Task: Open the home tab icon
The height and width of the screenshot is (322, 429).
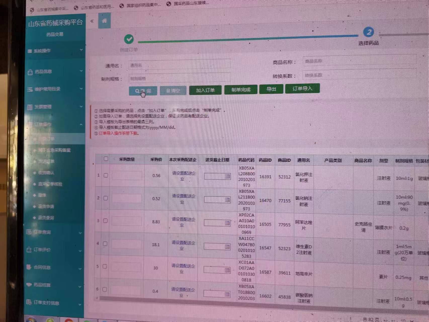Action: click(104, 21)
